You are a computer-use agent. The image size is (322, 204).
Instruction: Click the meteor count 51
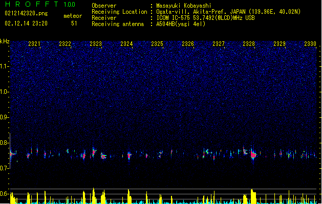(x=74, y=23)
